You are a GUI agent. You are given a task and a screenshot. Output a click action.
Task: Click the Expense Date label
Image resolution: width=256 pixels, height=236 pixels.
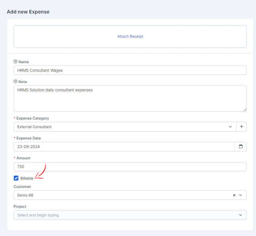tap(28, 138)
